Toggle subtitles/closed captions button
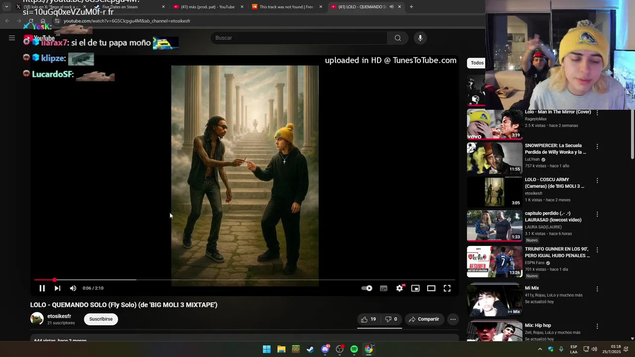The image size is (635, 357). point(383,288)
